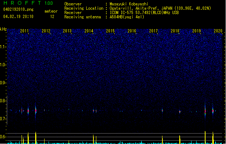Image resolution: width=226 pixels, height=144 pixels.
Task: Click the 2019 time axis marker
Action: (x=197, y=31)
